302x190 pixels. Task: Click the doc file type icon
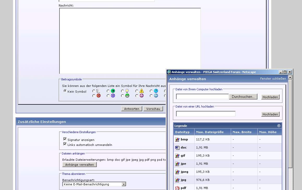click(x=177, y=148)
